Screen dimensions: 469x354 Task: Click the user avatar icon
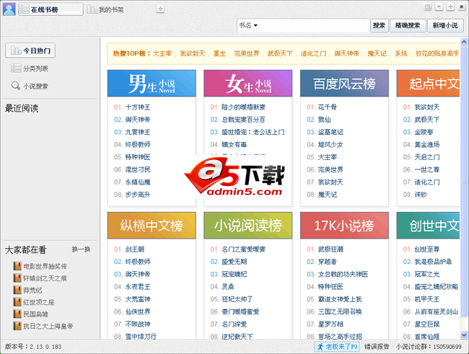pos(9,9)
